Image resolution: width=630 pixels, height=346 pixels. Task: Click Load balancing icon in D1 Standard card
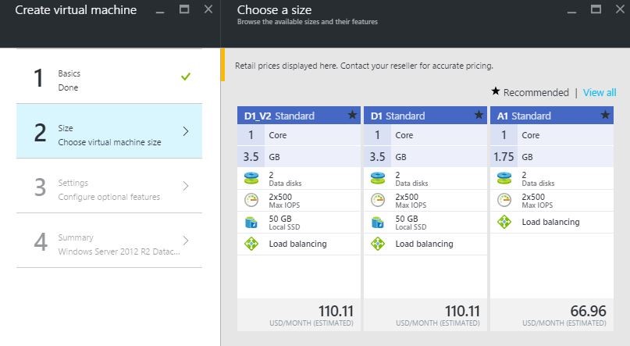point(378,244)
